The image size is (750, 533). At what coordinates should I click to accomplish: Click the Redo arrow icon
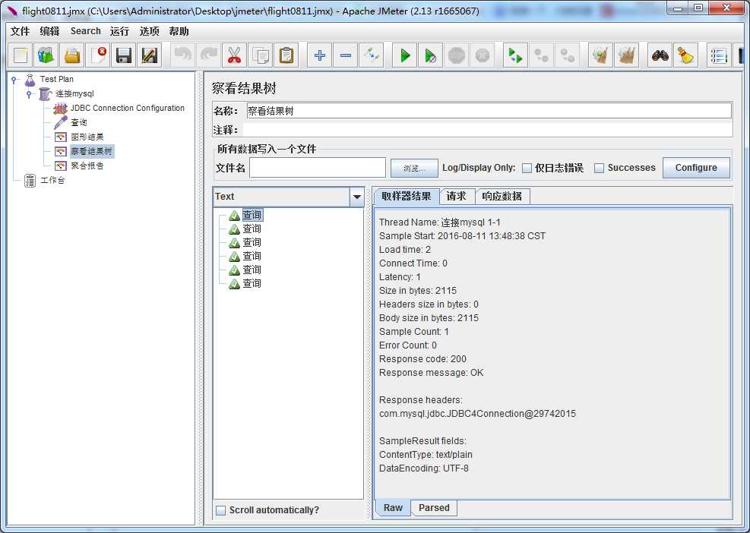coord(208,55)
